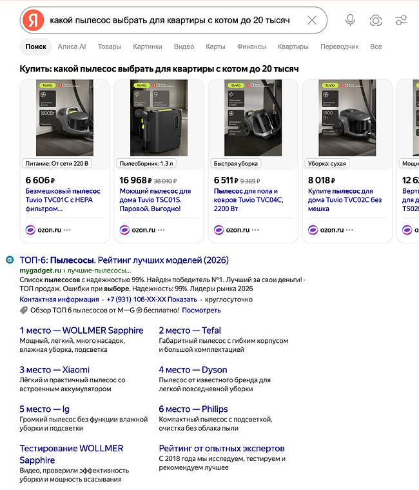Open more options dots on 6 511 ₽ card
The image size is (419, 490).
click(255, 230)
